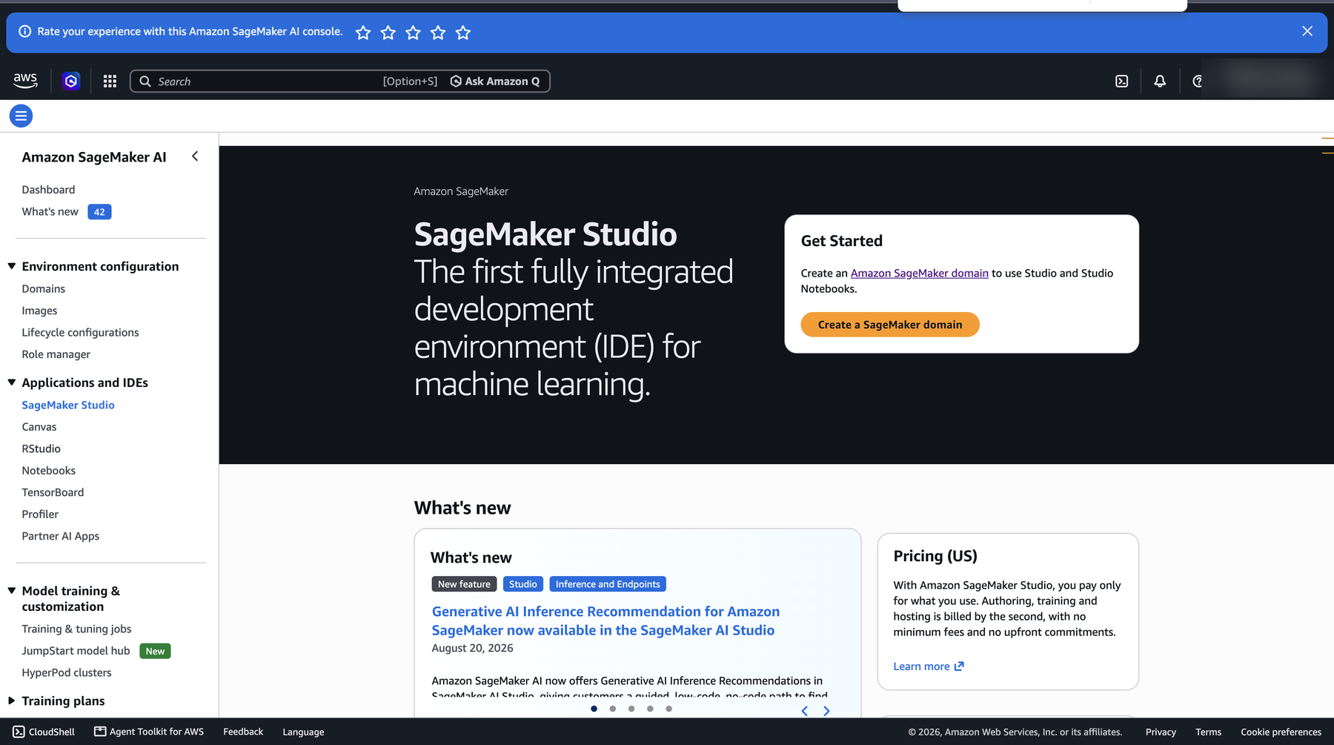Select the third carousel dot indicator
The image size is (1334, 745).
631,709
